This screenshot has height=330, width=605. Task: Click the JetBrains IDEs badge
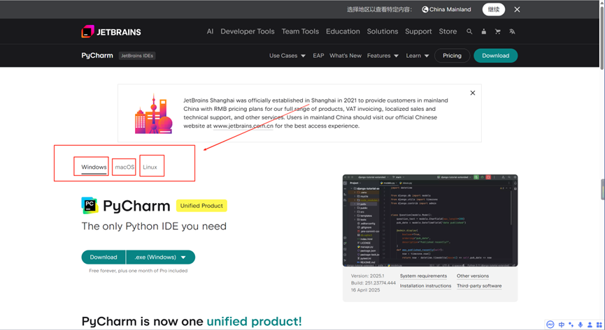[137, 56]
